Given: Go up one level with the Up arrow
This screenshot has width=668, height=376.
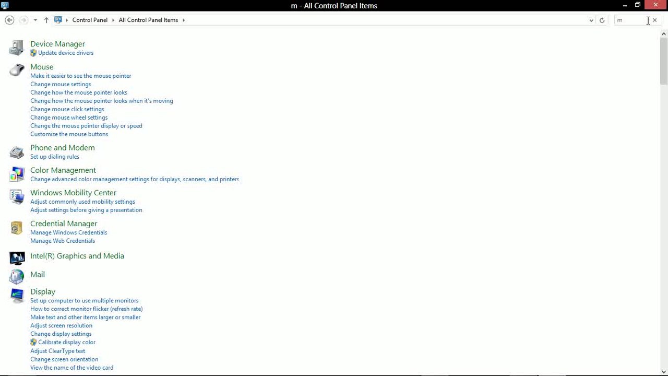Looking at the screenshot, I should pos(46,20).
